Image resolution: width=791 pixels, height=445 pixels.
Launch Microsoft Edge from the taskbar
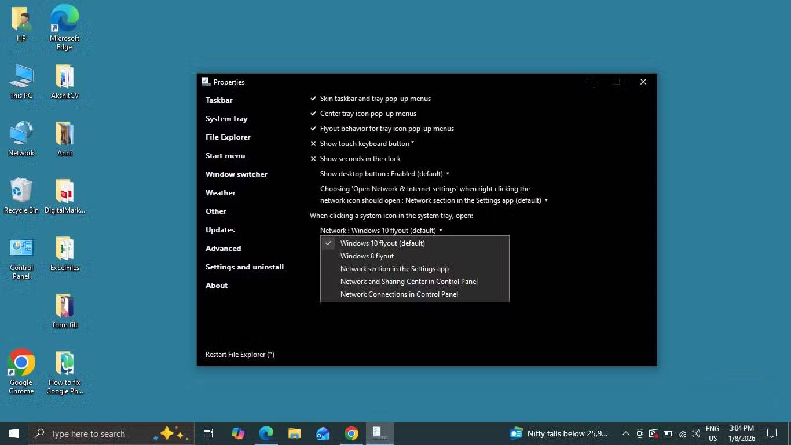(266, 433)
